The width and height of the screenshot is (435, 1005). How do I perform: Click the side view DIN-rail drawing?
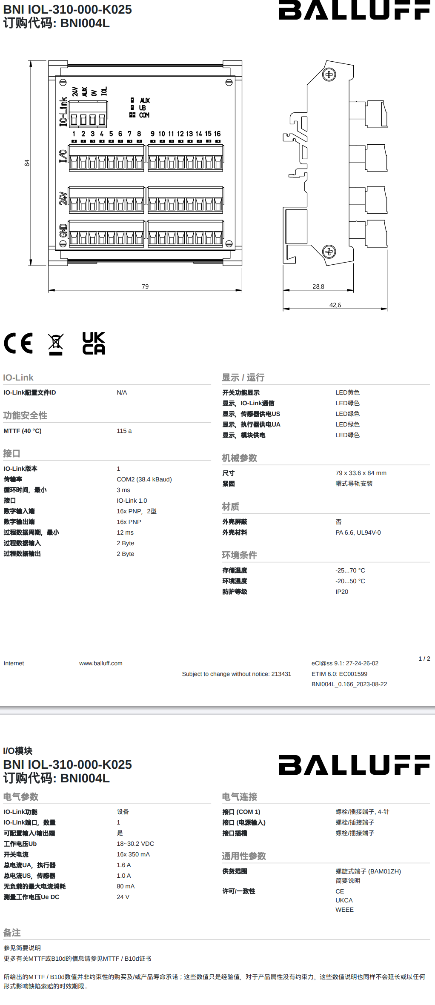click(x=335, y=163)
